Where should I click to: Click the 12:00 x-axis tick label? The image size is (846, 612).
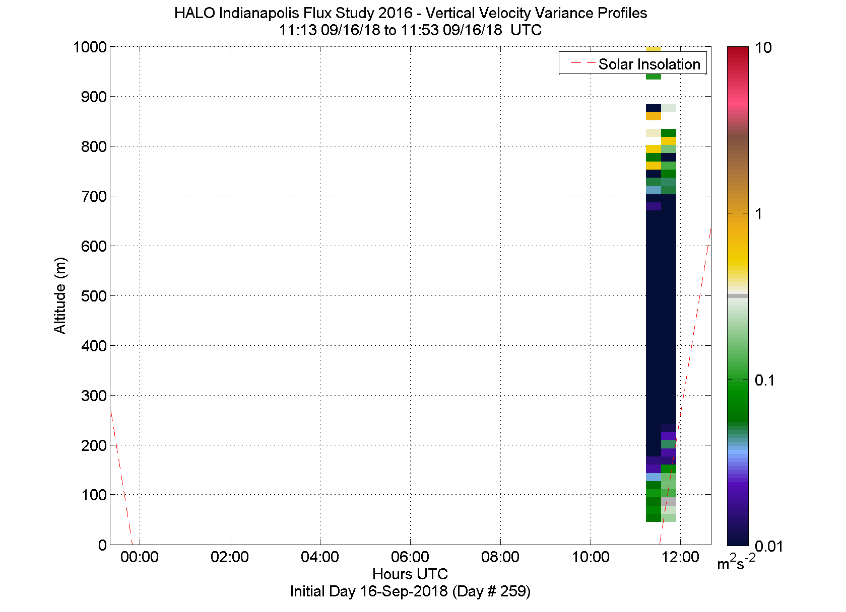pos(681,557)
